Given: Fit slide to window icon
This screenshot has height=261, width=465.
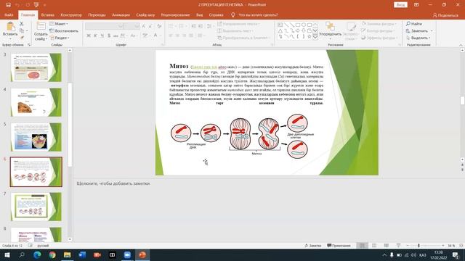Looking at the screenshot, I should [x=461, y=246].
